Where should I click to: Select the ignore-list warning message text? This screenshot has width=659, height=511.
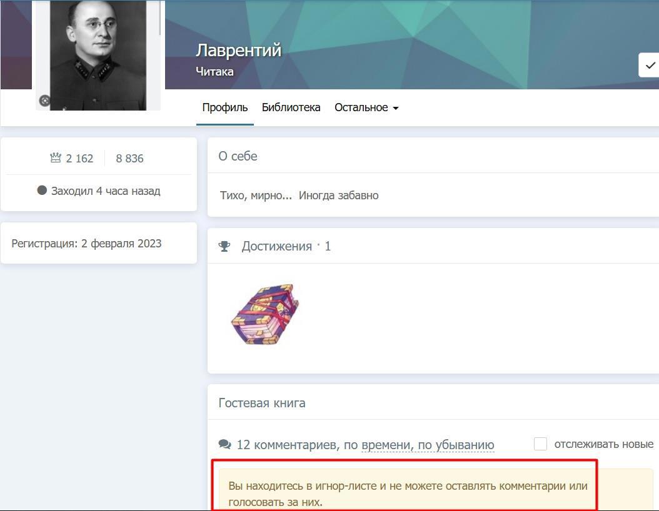408,494
